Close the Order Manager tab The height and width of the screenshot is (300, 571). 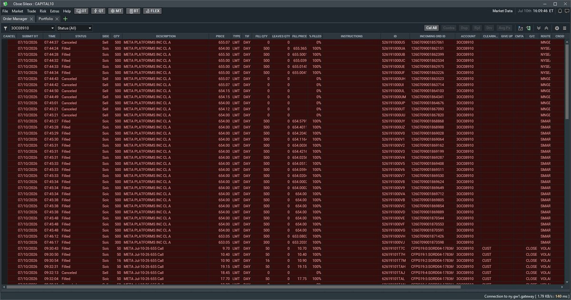tap(31, 19)
